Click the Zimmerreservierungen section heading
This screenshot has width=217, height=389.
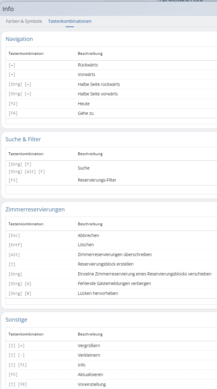click(35, 210)
